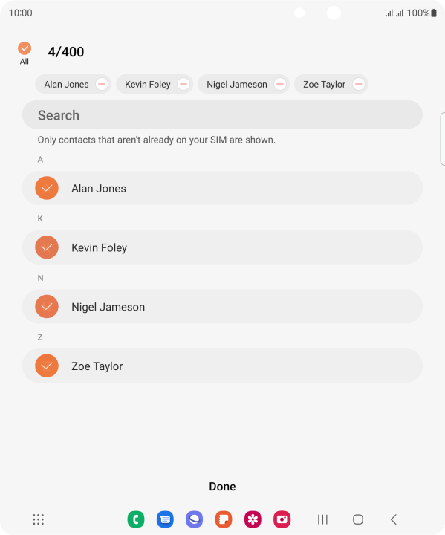The height and width of the screenshot is (535, 445).
Task: Tap the Done button
Action: [x=222, y=487]
